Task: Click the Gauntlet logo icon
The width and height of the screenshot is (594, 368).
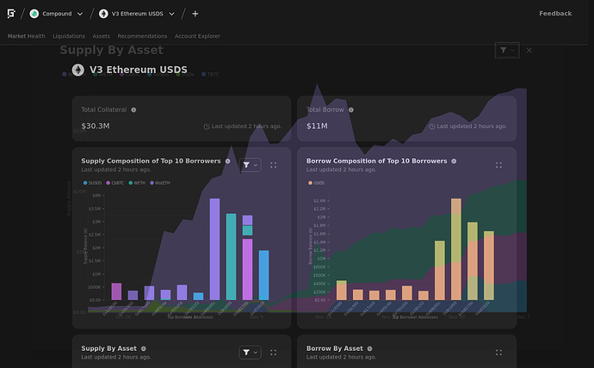Action: coord(11,14)
